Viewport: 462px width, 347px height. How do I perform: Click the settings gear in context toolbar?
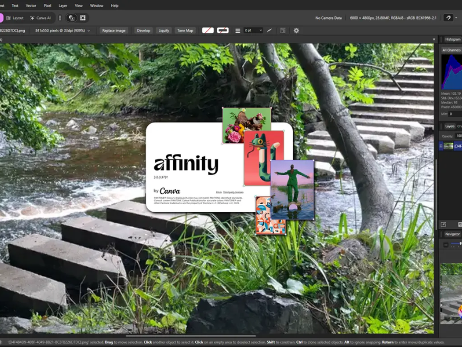coord(296,30)
